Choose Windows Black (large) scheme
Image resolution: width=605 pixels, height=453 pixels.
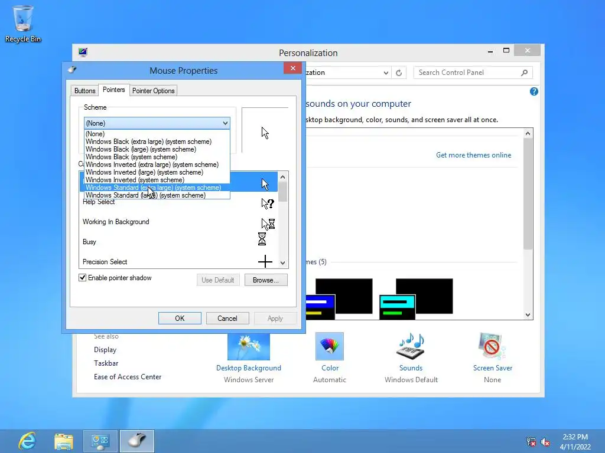(x=157, y=149)
